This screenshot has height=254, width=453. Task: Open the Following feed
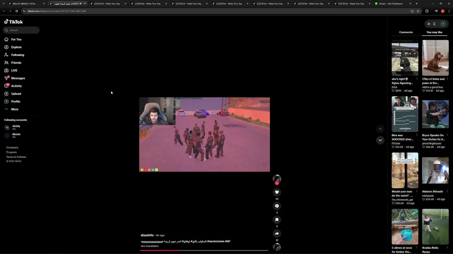[17, 55]
